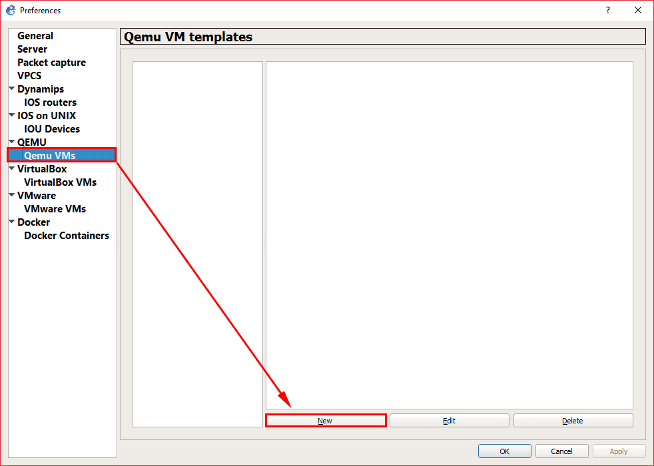The image size is (654, 466).
Task: Select Docker Containers entry
Action: 67,236
